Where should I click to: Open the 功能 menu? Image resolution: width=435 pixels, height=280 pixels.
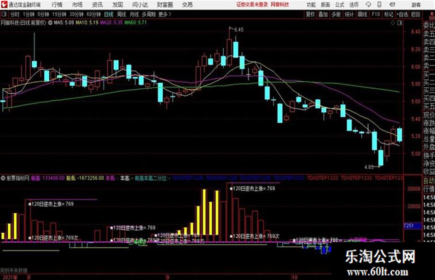tap(311, 5)
